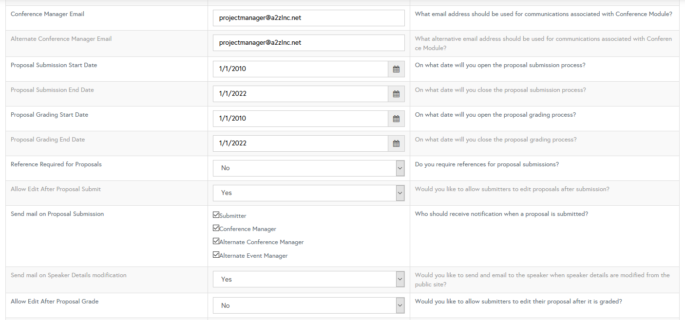Click the Proposal Grading End Date text box

click(300, 143)
